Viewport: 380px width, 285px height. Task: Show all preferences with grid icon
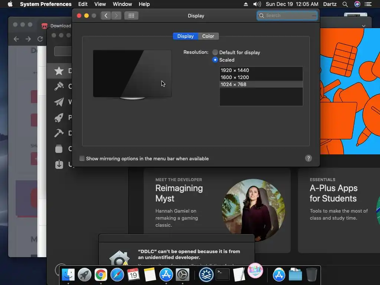pyautogui.click(x=131, y=16)
